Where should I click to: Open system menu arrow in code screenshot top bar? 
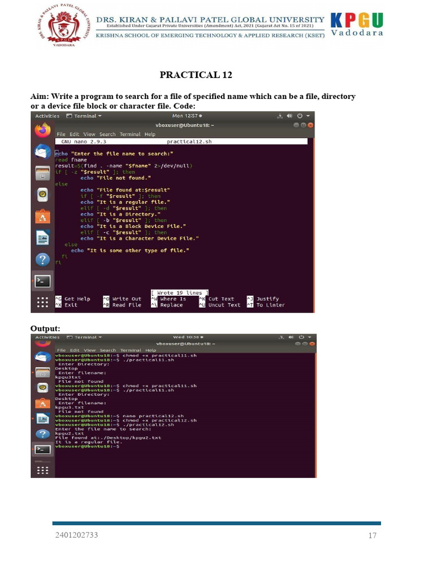point(308,116)
